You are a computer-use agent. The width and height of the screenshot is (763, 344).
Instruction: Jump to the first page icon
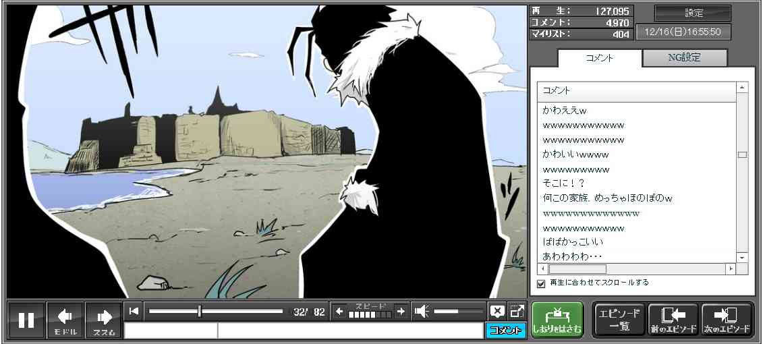[x=134, y=311]
